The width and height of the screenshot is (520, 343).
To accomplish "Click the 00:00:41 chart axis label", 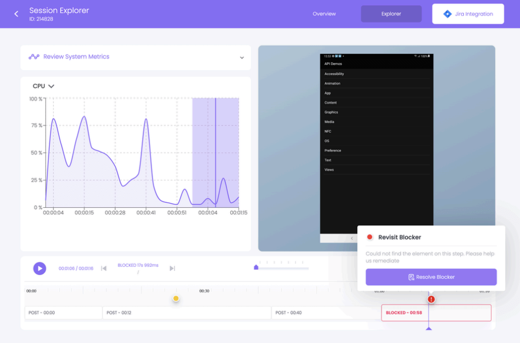I will click(146, 212).
